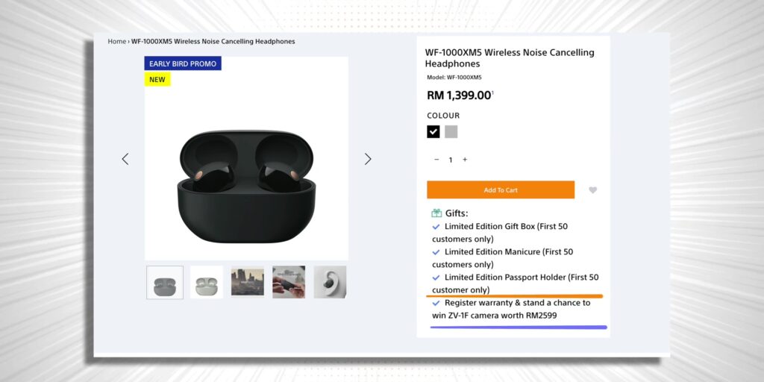Viewport: 764px width, 382px height.
Task: Click the EARLY BIRD PROMO badge
Action: click(x=183, y=64)
